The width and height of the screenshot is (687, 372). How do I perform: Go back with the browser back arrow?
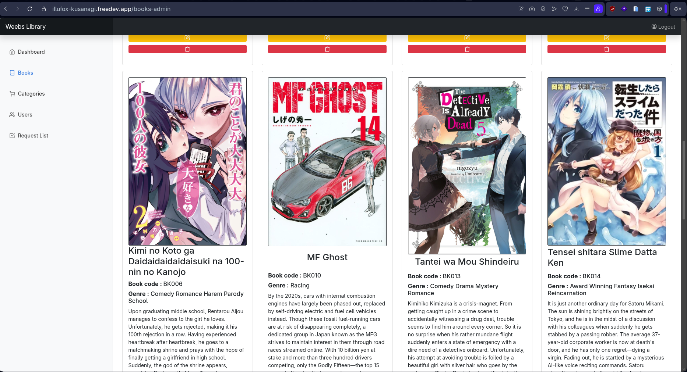click(6, 9)
